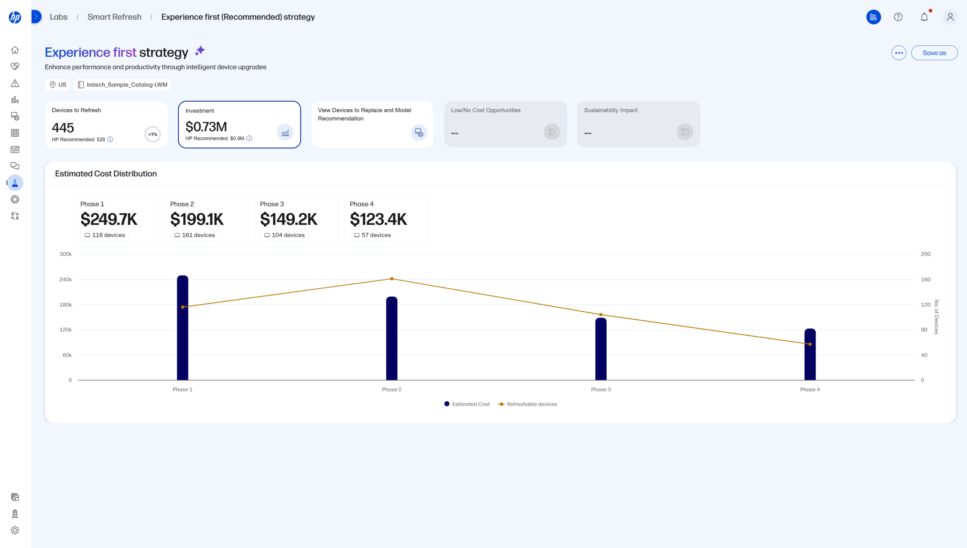Select the Labs flask sidebar icon
This screenshot has width=967, height=548.
(x=15, y=183)
